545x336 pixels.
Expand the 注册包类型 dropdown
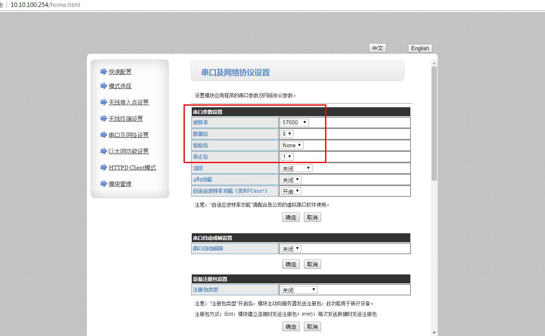click(299, 290)
